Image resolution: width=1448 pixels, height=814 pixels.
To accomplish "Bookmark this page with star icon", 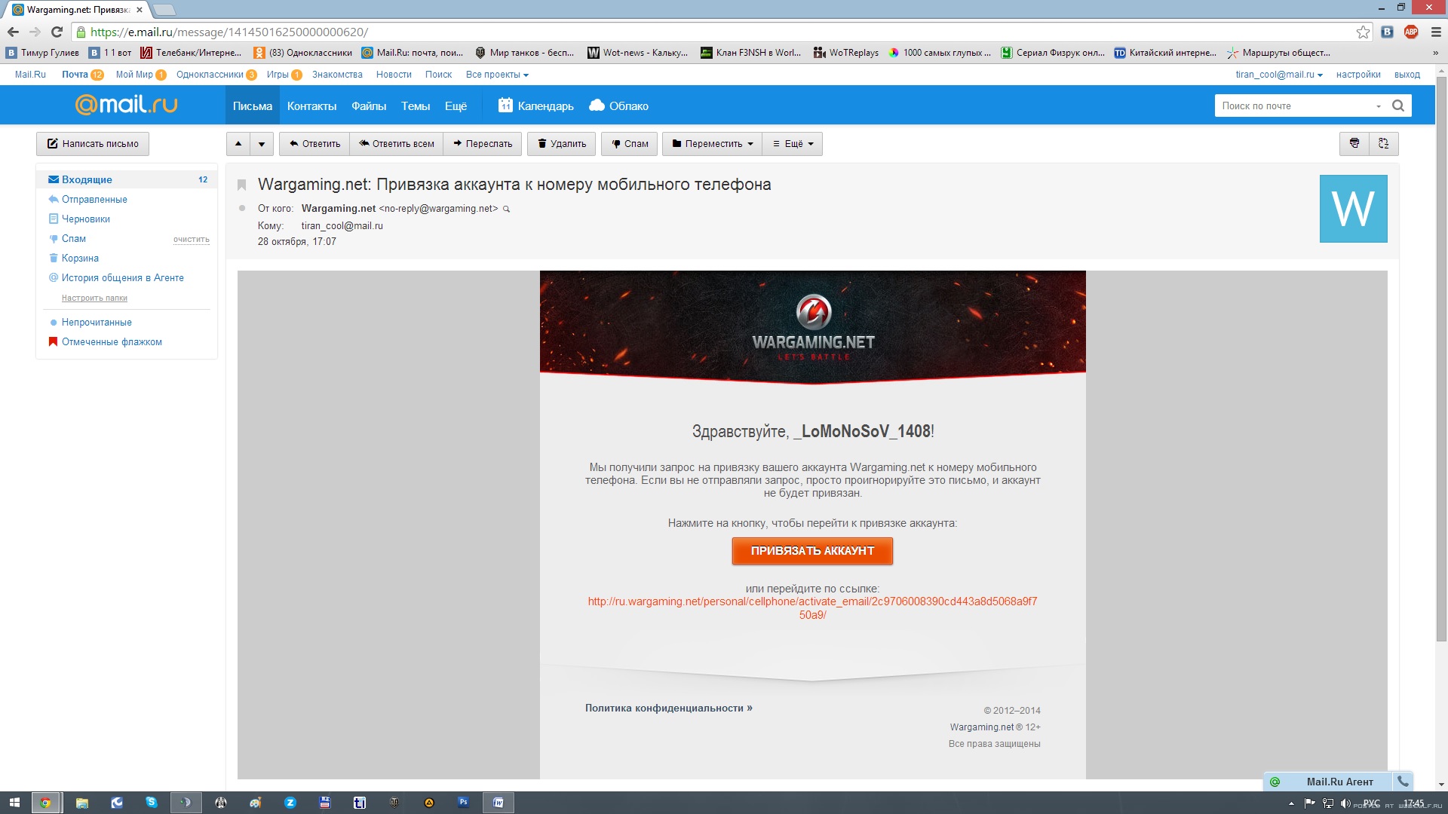I will [1363, 32].
